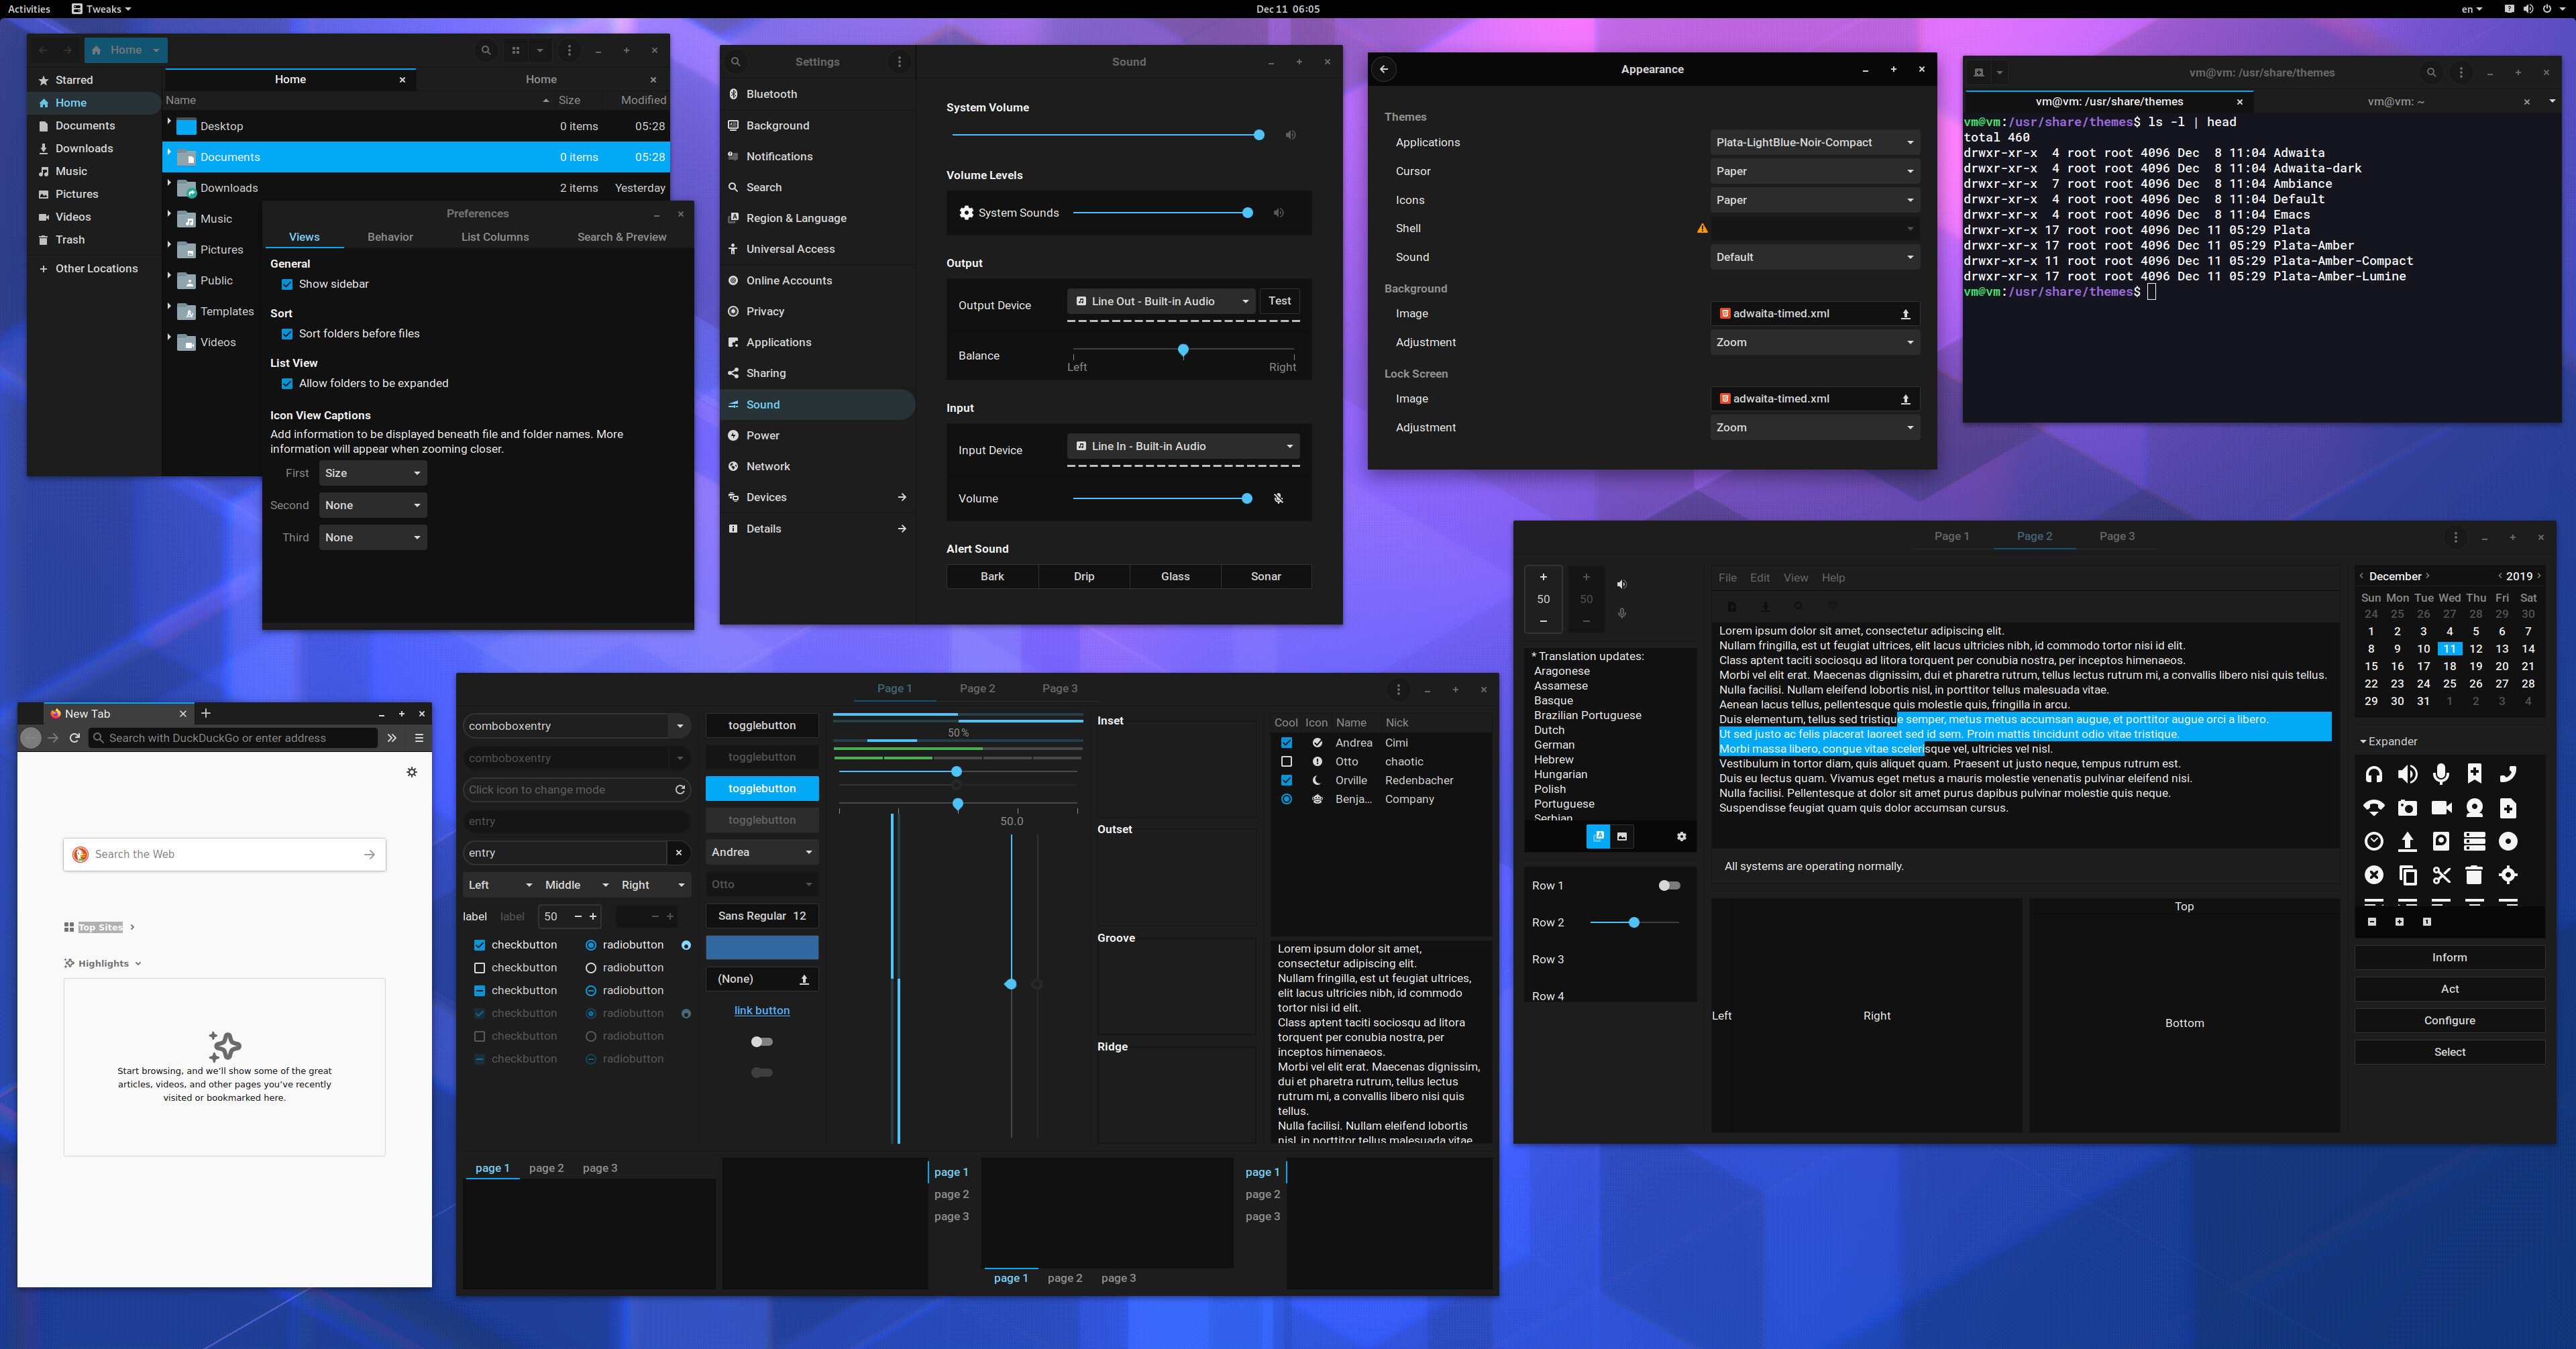
Task: Click the Inform button
Action: (2449, 958)
